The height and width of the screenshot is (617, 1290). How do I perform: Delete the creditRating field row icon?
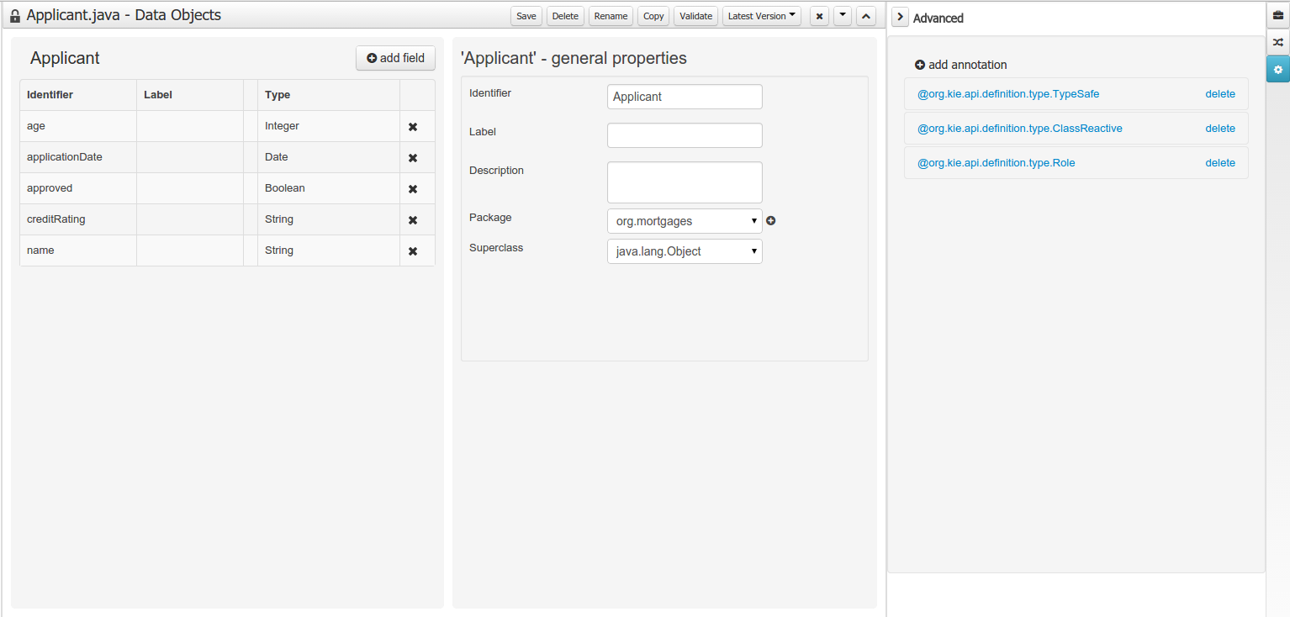click(413, 220)
